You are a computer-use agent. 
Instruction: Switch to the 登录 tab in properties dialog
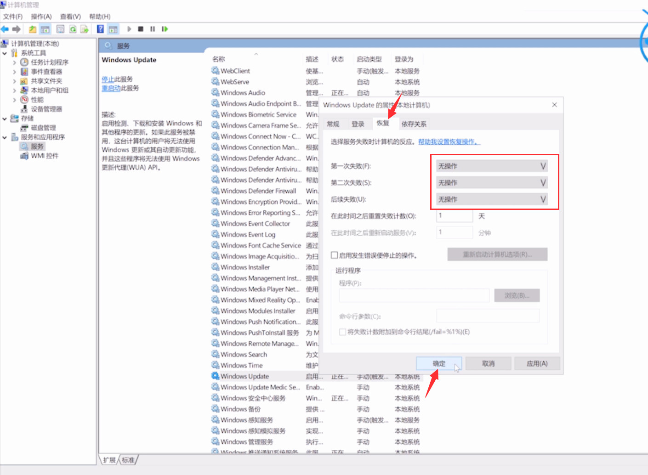point(358,124)
